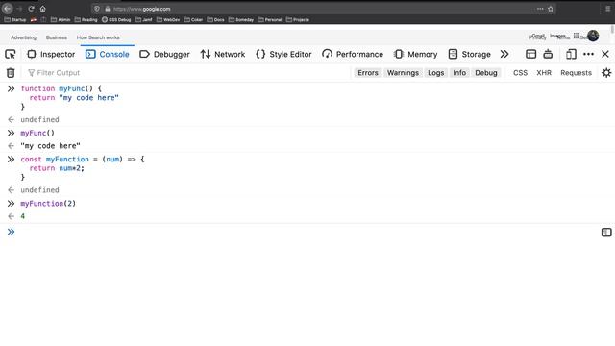Toggle the Errors filter
This screenshot has width=615, height=346.
[368, 73]
